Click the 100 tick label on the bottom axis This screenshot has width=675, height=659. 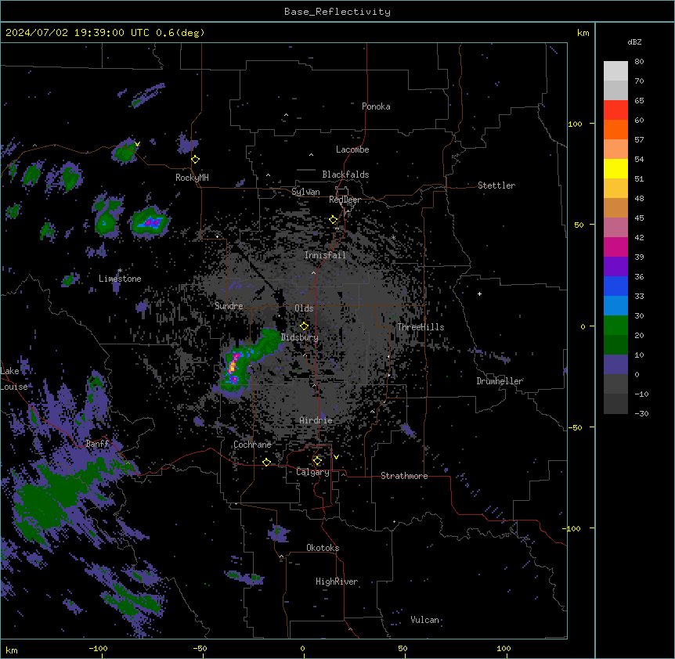pos(504,648)
